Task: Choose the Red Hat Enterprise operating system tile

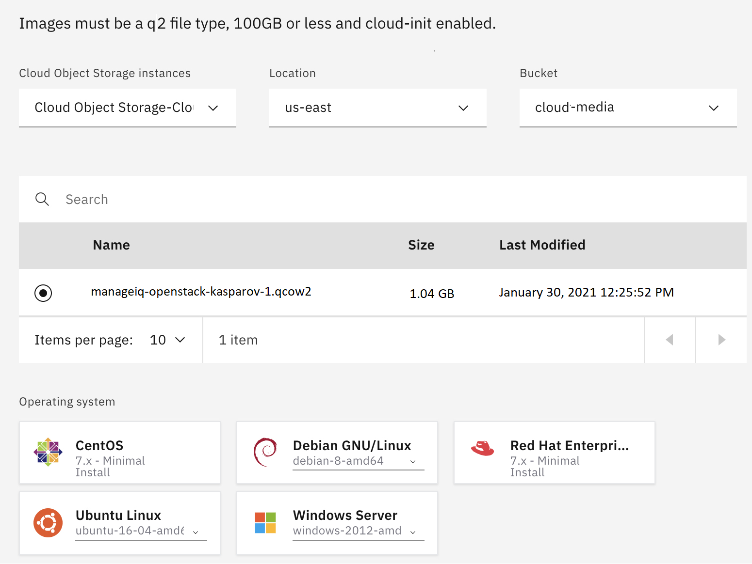Action: pos(554,453)
